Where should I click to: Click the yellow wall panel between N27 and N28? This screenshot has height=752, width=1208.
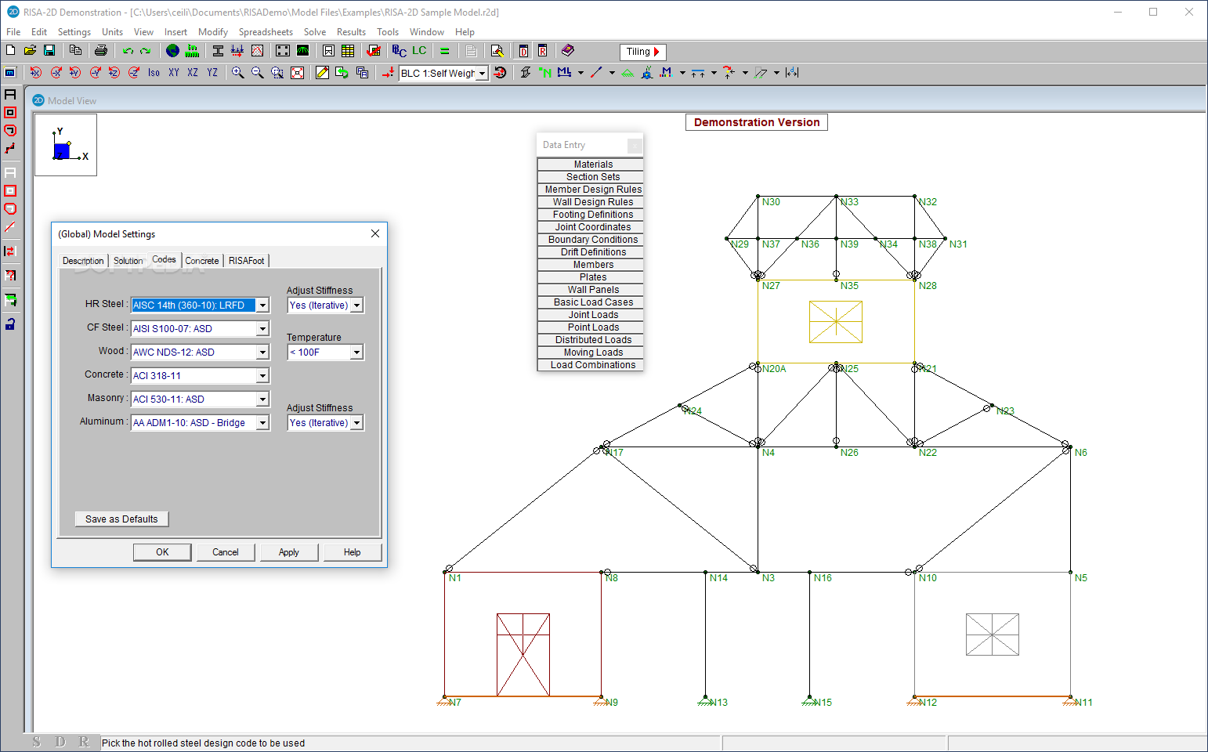coord(836,322)
